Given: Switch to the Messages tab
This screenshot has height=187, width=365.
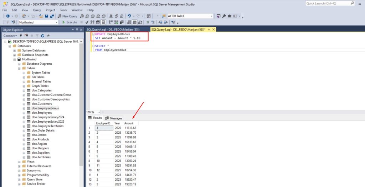Looking at the screenshot, I should 114,118.
